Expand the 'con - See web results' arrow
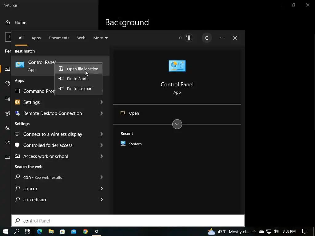315x236 pixels. click(x=102, y=177)
